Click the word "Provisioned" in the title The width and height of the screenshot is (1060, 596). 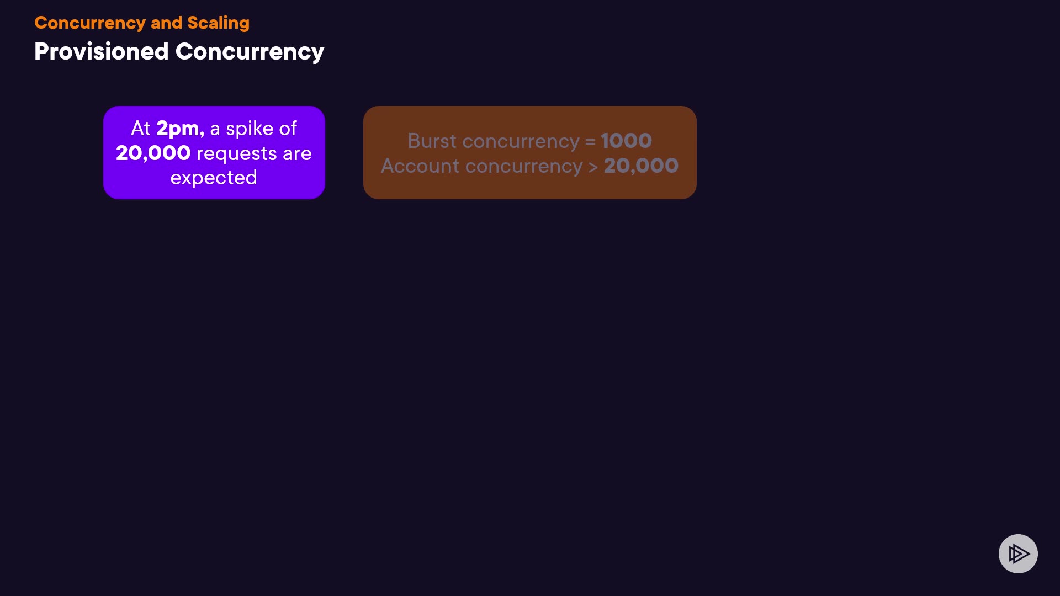pos(101,52)
